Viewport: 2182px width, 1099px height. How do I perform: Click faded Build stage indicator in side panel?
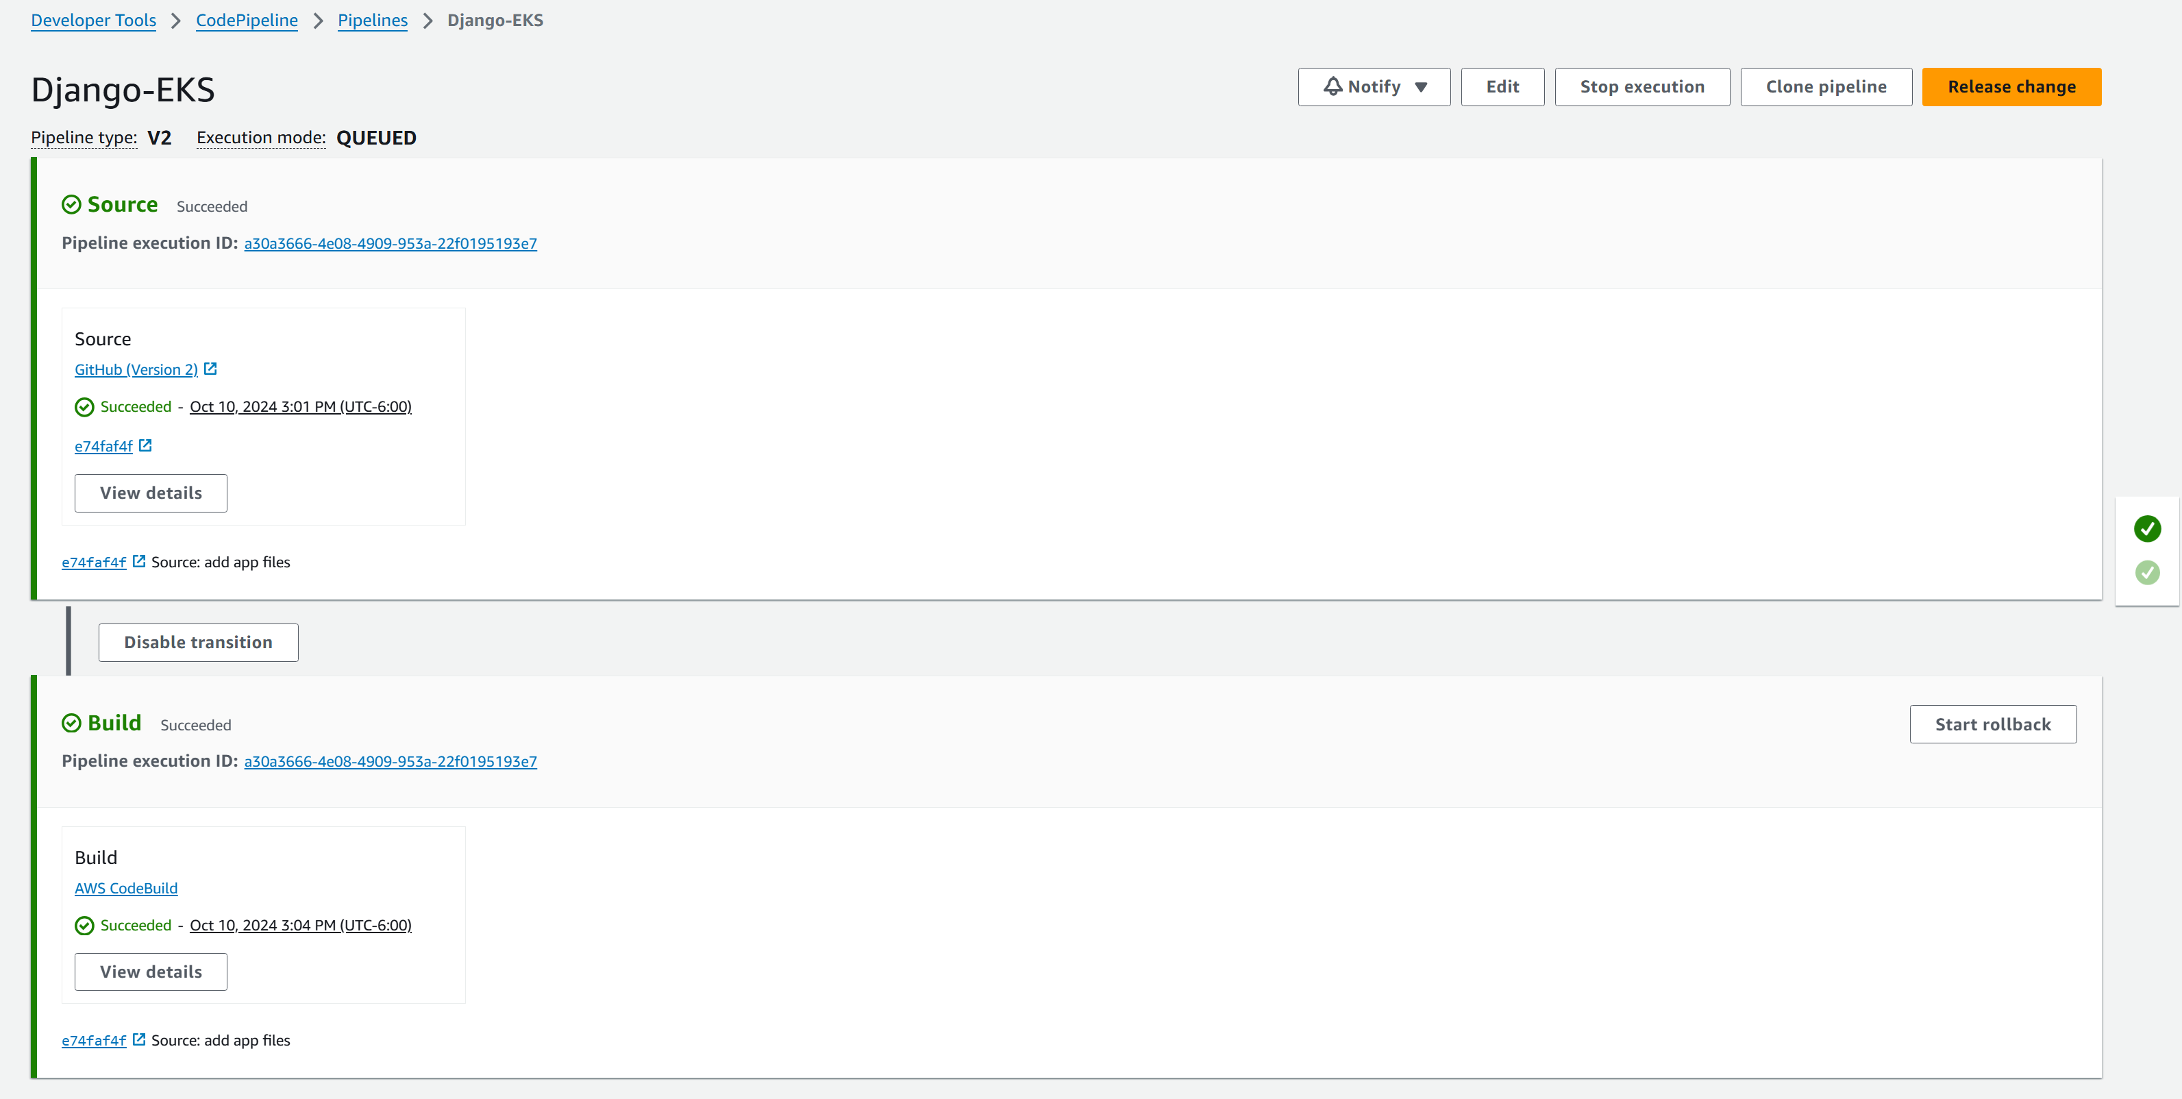pyautogui.click(x=2146, y=573)
